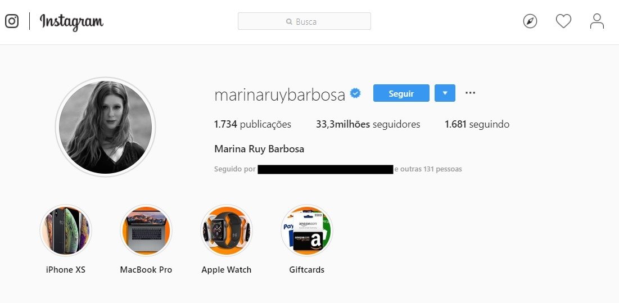
Task: Open the Giftcards story highlight
Action: (x=307, y=230)
